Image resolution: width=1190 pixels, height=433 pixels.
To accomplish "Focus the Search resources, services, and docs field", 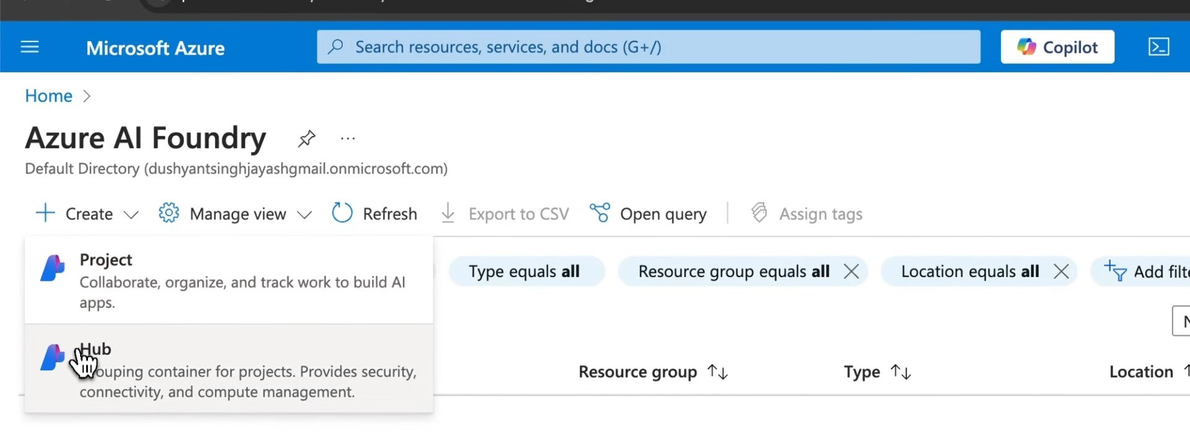I will 648,47.
